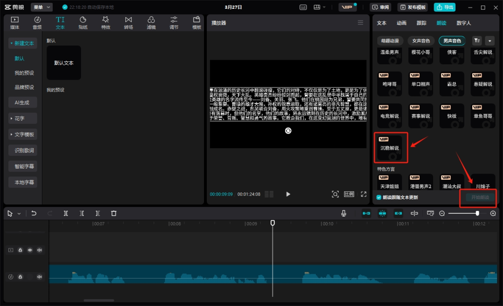Open the 调节 adjustment panel
Viewport: 503px width, 306px height.
click(174, 23)
